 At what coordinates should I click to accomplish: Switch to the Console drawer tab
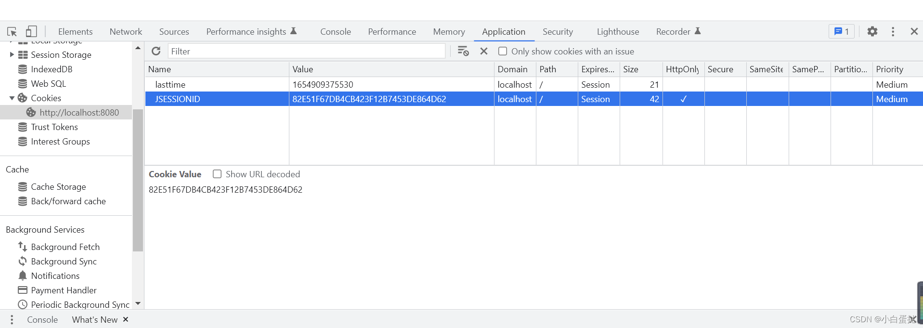point(42,319)
